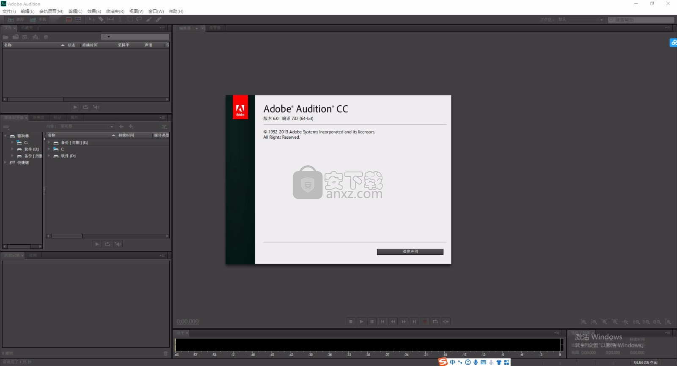Open 帮助(H) menu

(x=176, y=11)
